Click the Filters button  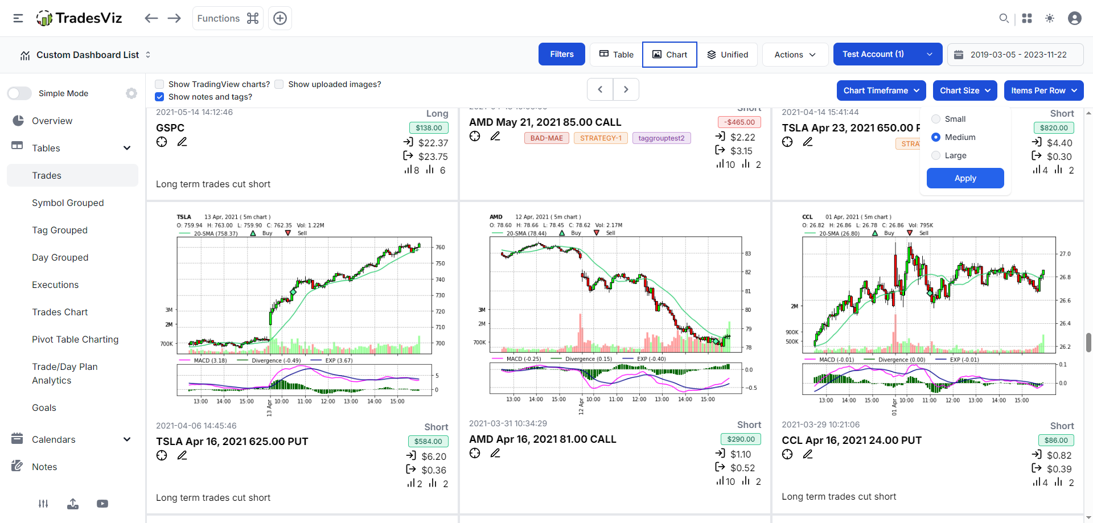(x=562, y=54)
